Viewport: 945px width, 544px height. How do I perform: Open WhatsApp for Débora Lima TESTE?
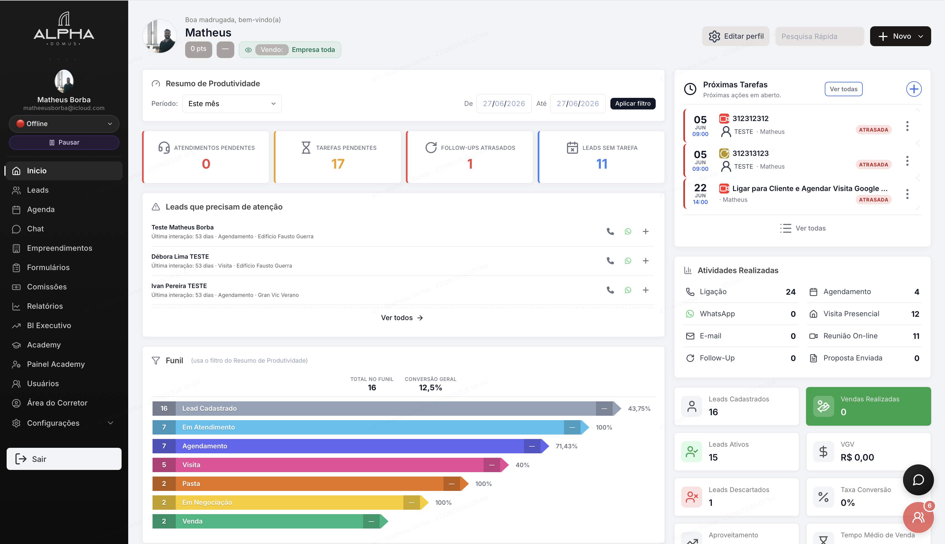click(628, 261)
